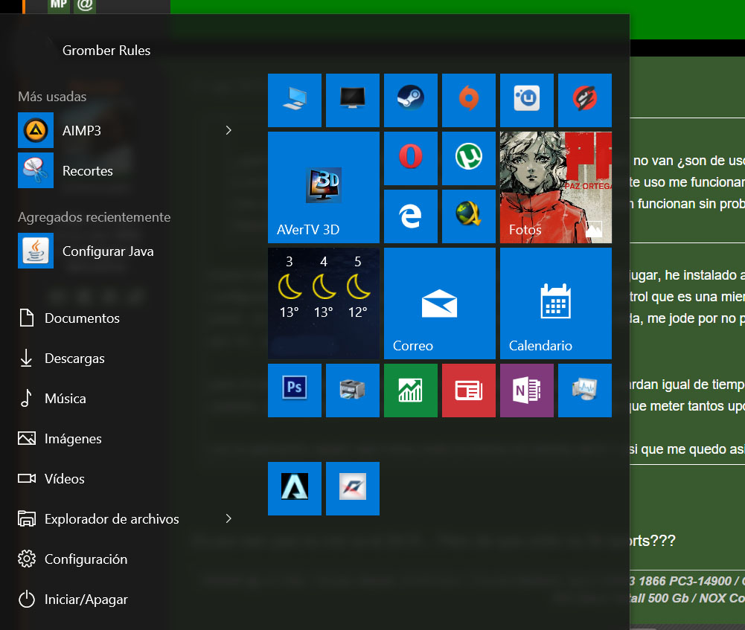Open the weather forecast live tile
745x630 pixels.
323,303
